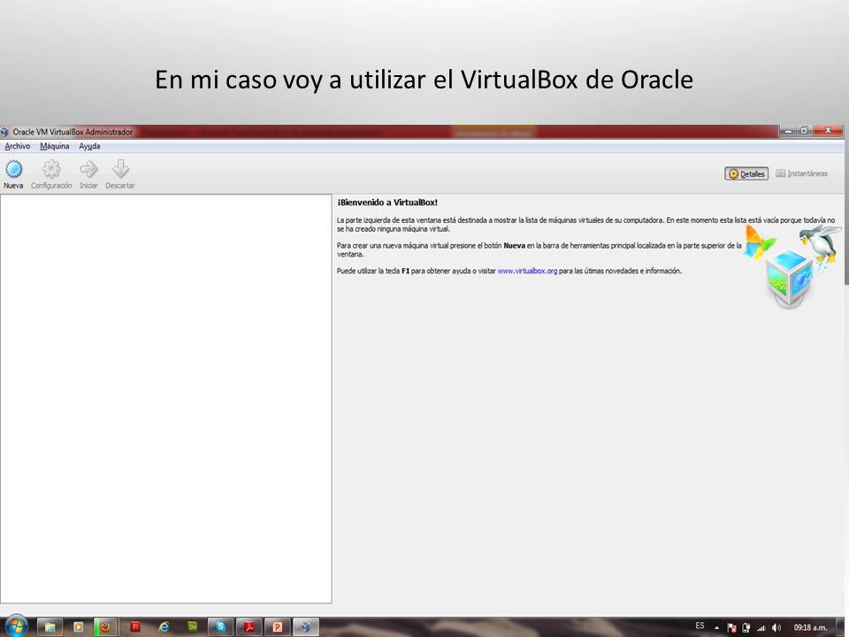This screenshot has width=849, height=637.
Task: Open Windows Explorer from the taskbar
Action: pos(50,627)
